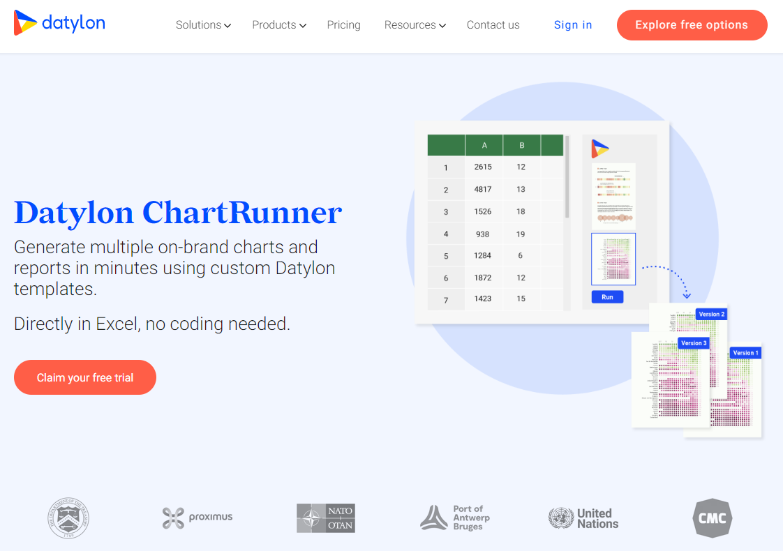Image resolution: width=783 pixels, height=551 pixels.
Task: Open the Pricing page
Action: [344, 25]
